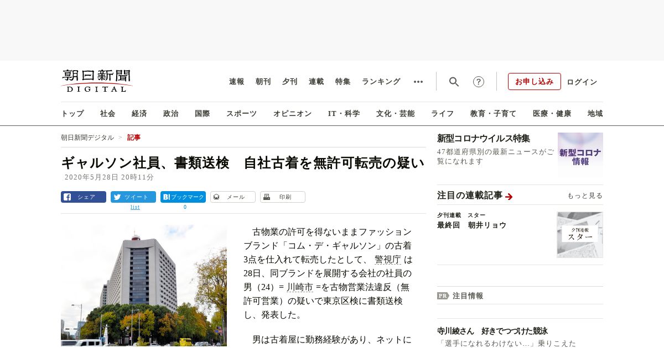The width and height of the screenshot is (664, 348).
Task: Tweet article using ツイート button
Action: (133, 197)
